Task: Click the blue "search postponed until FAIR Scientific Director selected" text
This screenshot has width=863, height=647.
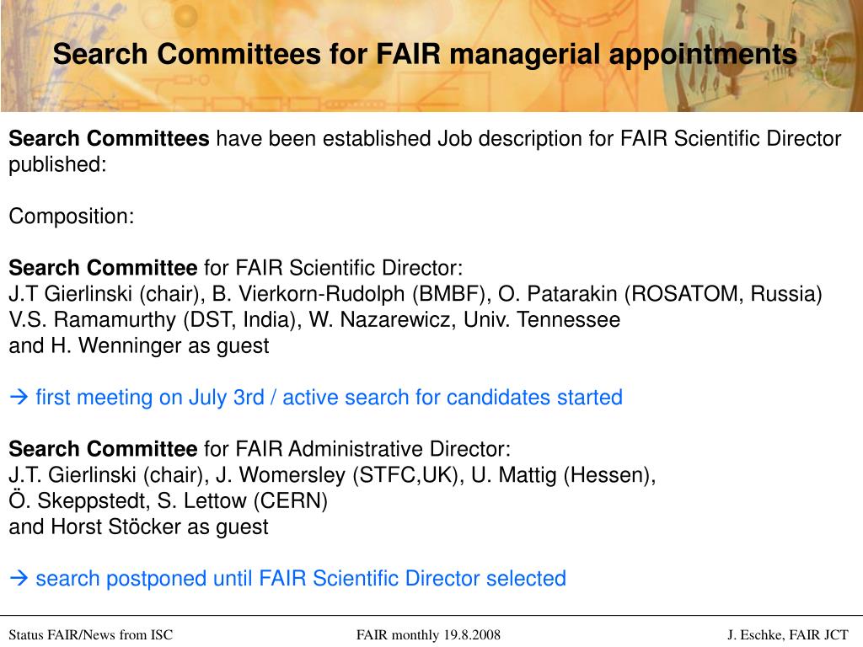Action: (x=301, y=579)
